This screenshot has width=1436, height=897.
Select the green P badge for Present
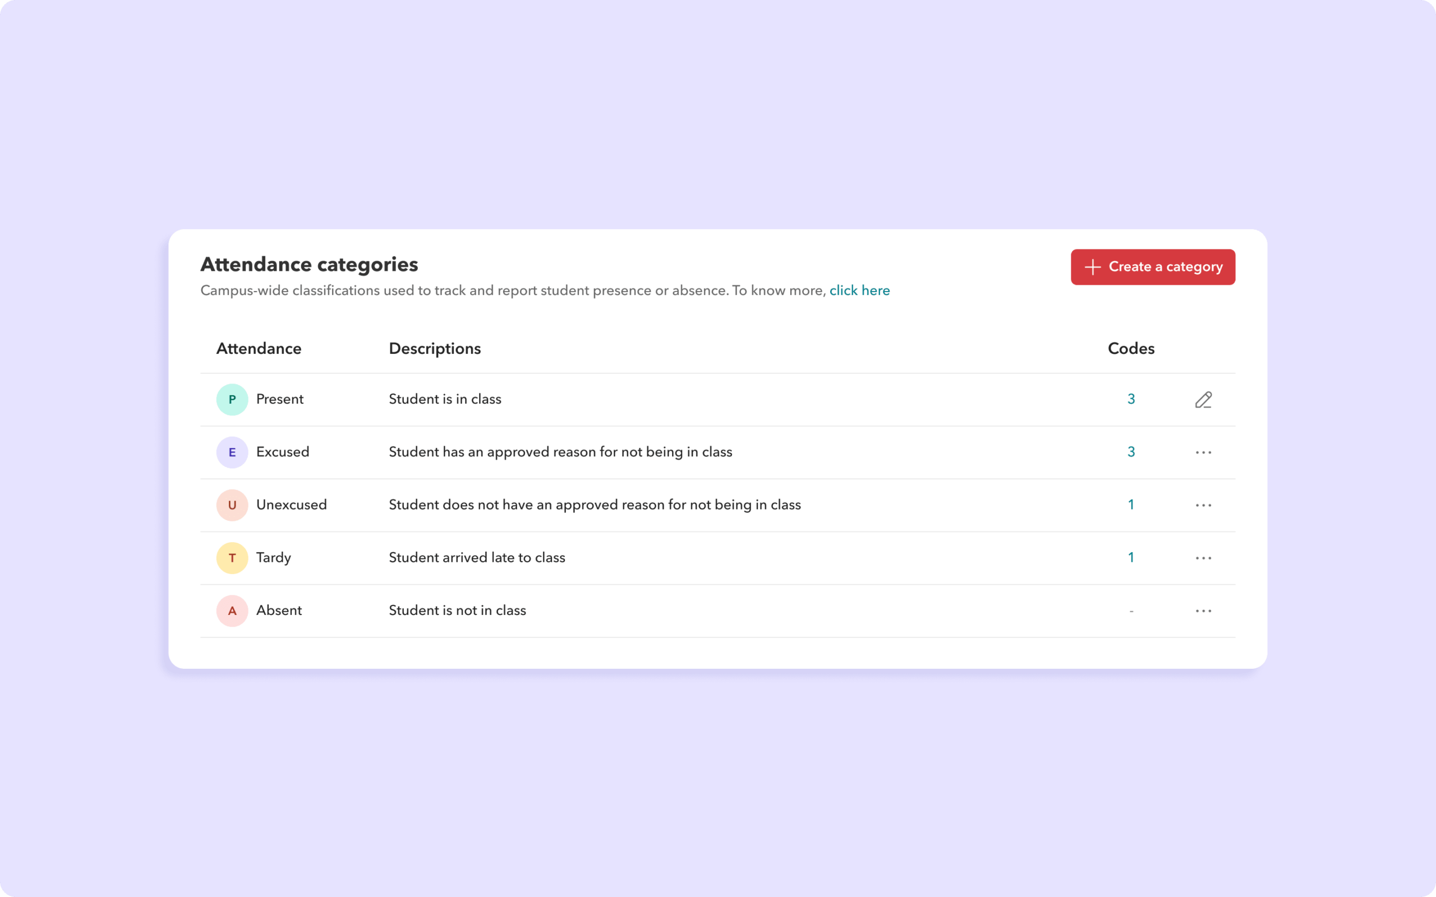pos(232,399)
